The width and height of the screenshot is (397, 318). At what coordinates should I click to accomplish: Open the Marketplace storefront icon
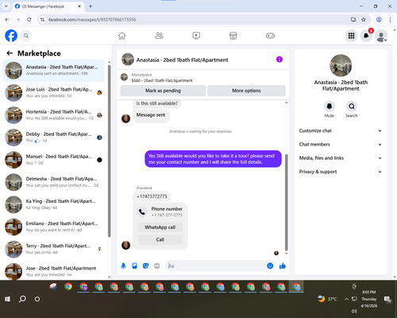click(x=233, y=36)
